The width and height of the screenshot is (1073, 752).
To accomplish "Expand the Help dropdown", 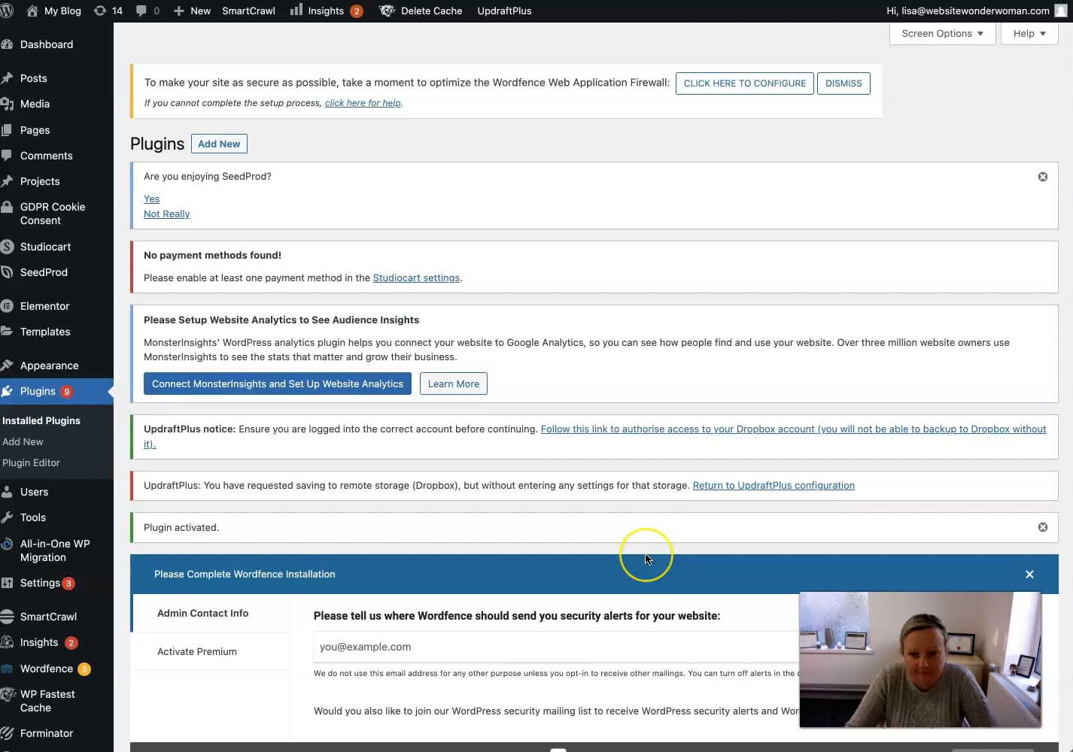I will [x=1029, y=34].
